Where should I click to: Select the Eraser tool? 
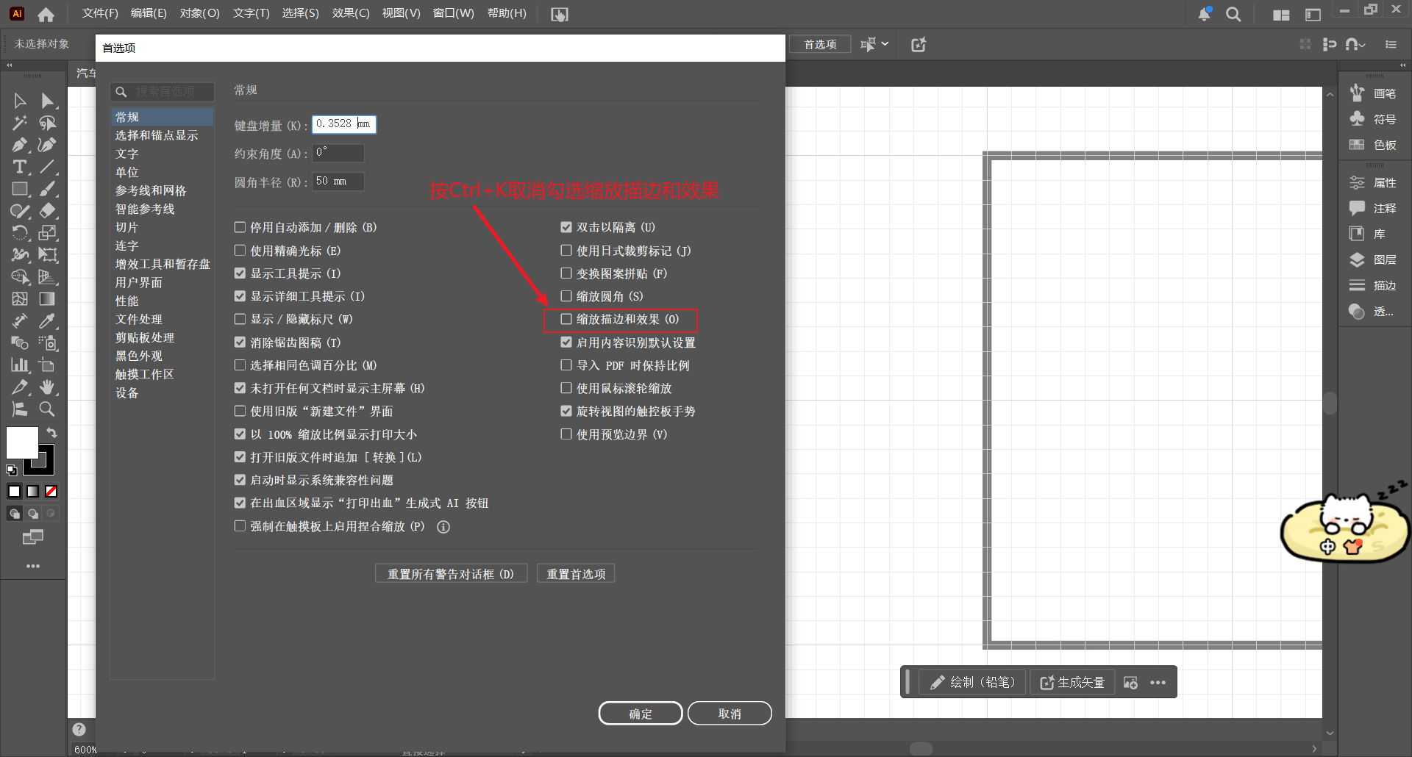48,211
